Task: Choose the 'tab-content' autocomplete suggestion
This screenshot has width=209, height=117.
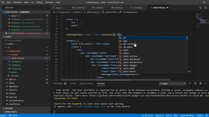Action: click(153, 44)
